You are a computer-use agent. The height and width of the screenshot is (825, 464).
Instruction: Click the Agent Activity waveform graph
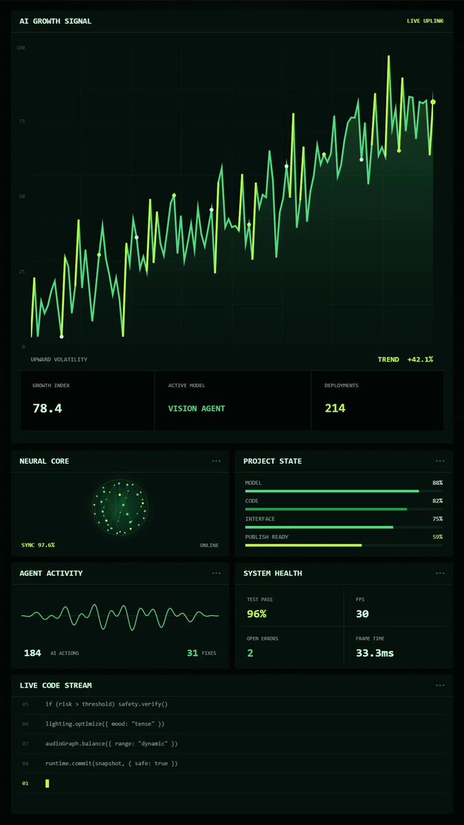(120, 616)
